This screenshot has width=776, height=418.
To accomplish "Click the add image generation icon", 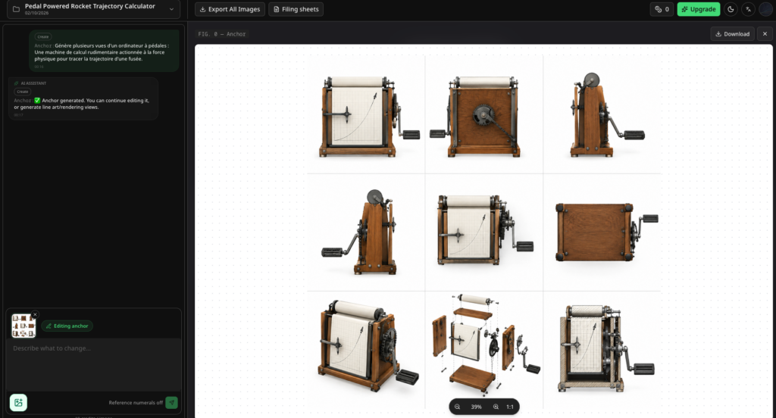I will [18, 403].
